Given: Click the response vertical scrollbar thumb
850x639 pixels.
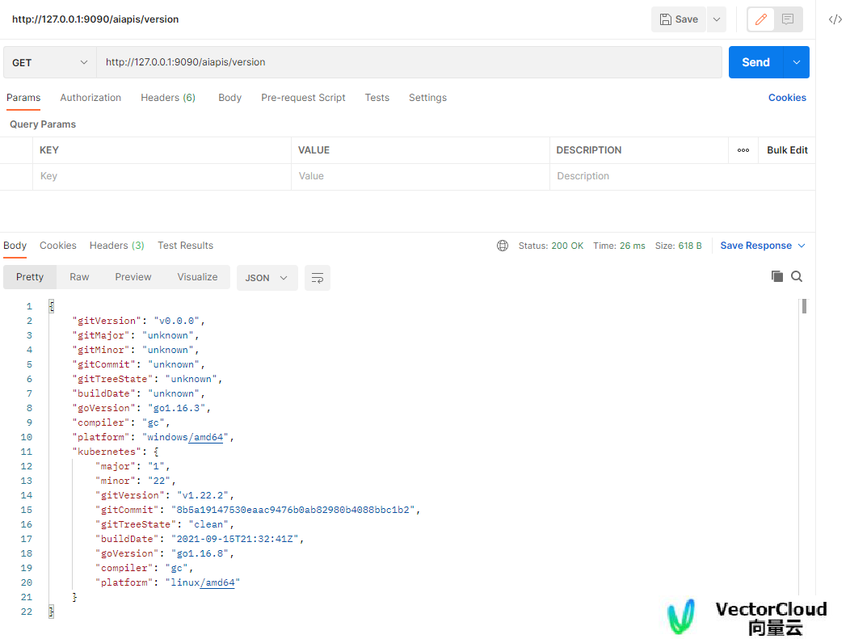Looking at the screenshot, I should (804, 306).
